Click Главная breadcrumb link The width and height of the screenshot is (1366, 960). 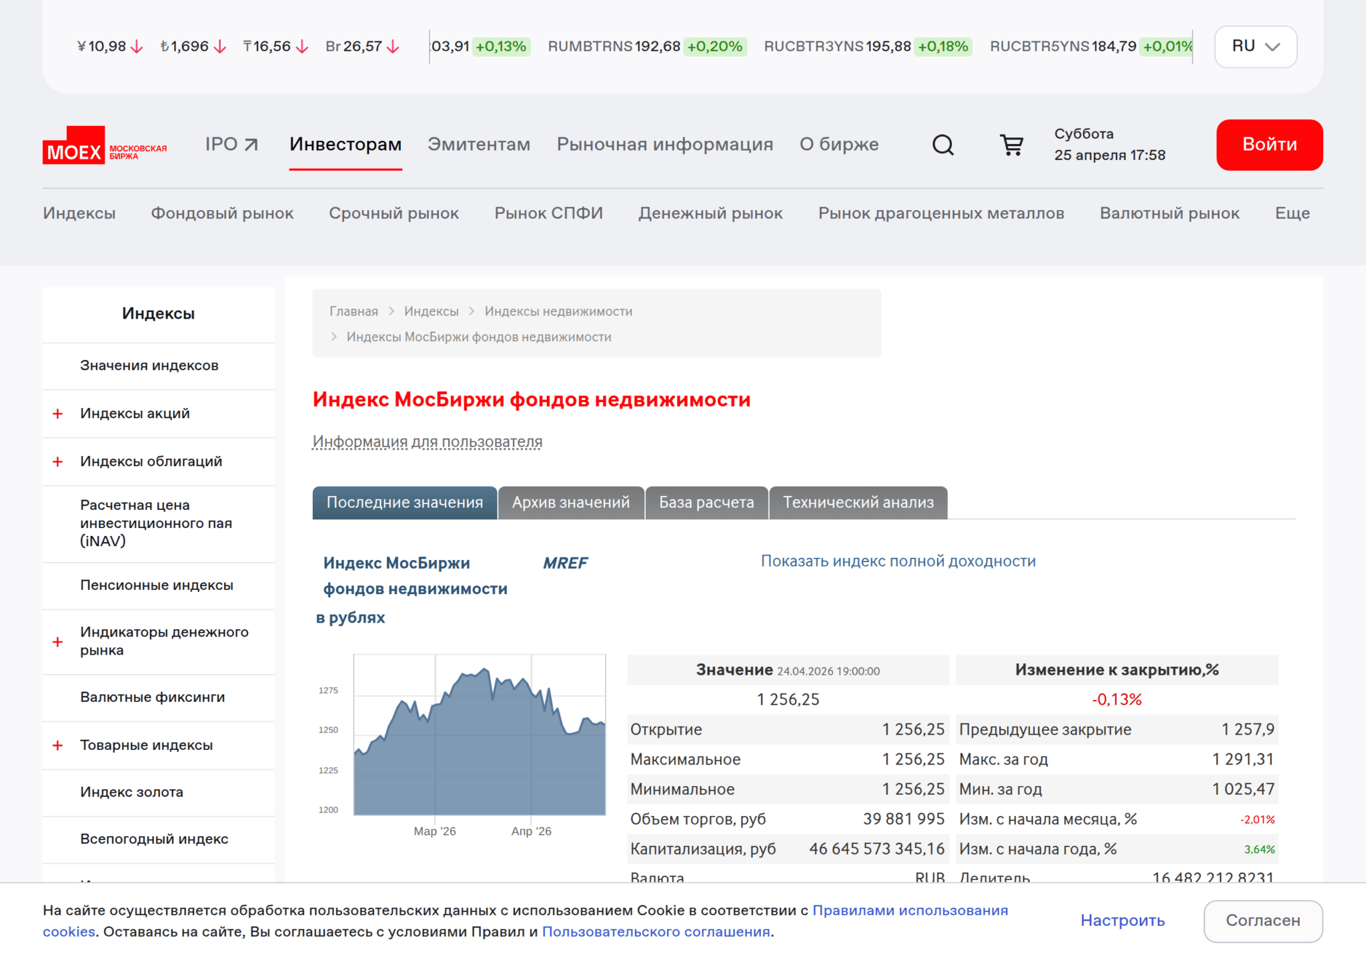point(354,311)
